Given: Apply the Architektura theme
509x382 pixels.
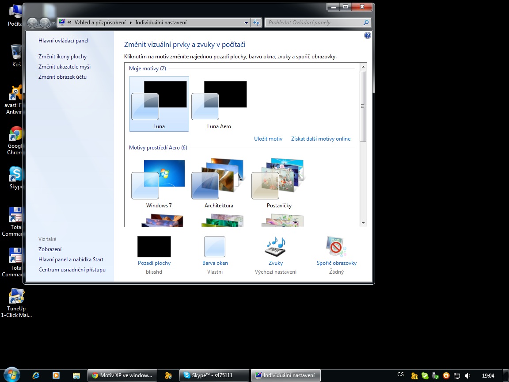Looking at the screenshot, I should (x=219, y=183).
